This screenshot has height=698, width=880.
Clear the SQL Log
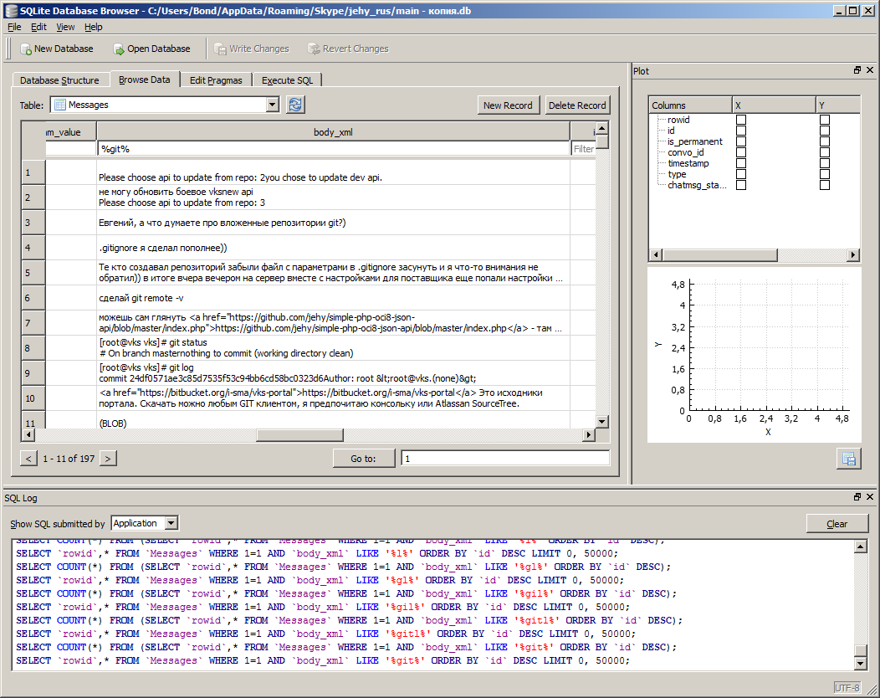tap(837, 524)
